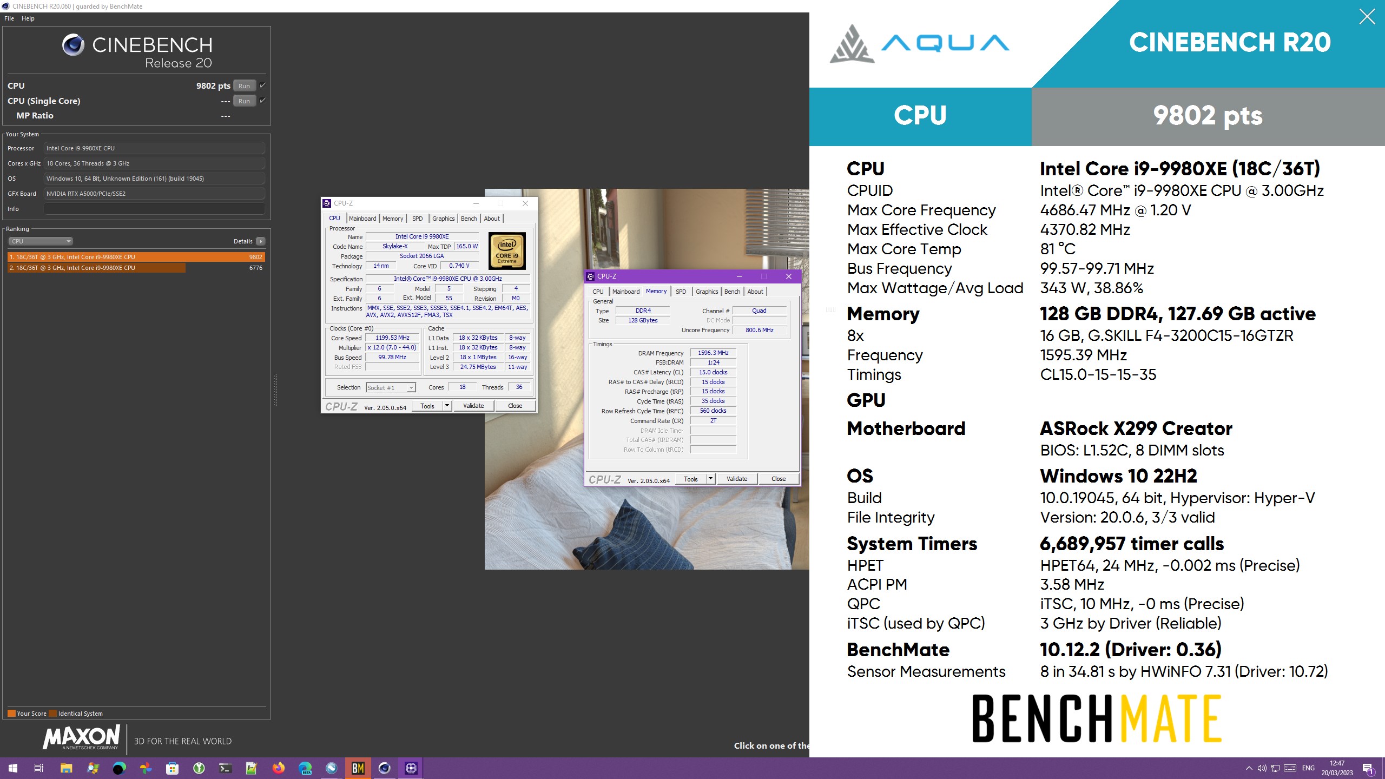The image size is (1385, 779).
Task: Open the blue globe taskbar icon
Action: pos(332,768)
